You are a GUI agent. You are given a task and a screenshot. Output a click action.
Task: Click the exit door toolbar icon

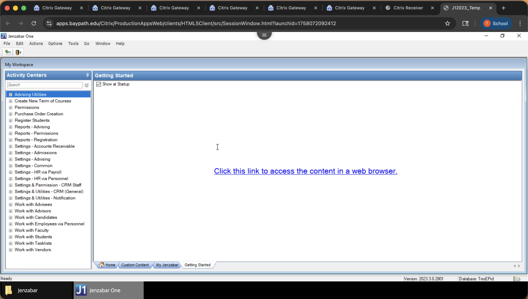click(18, 52)
